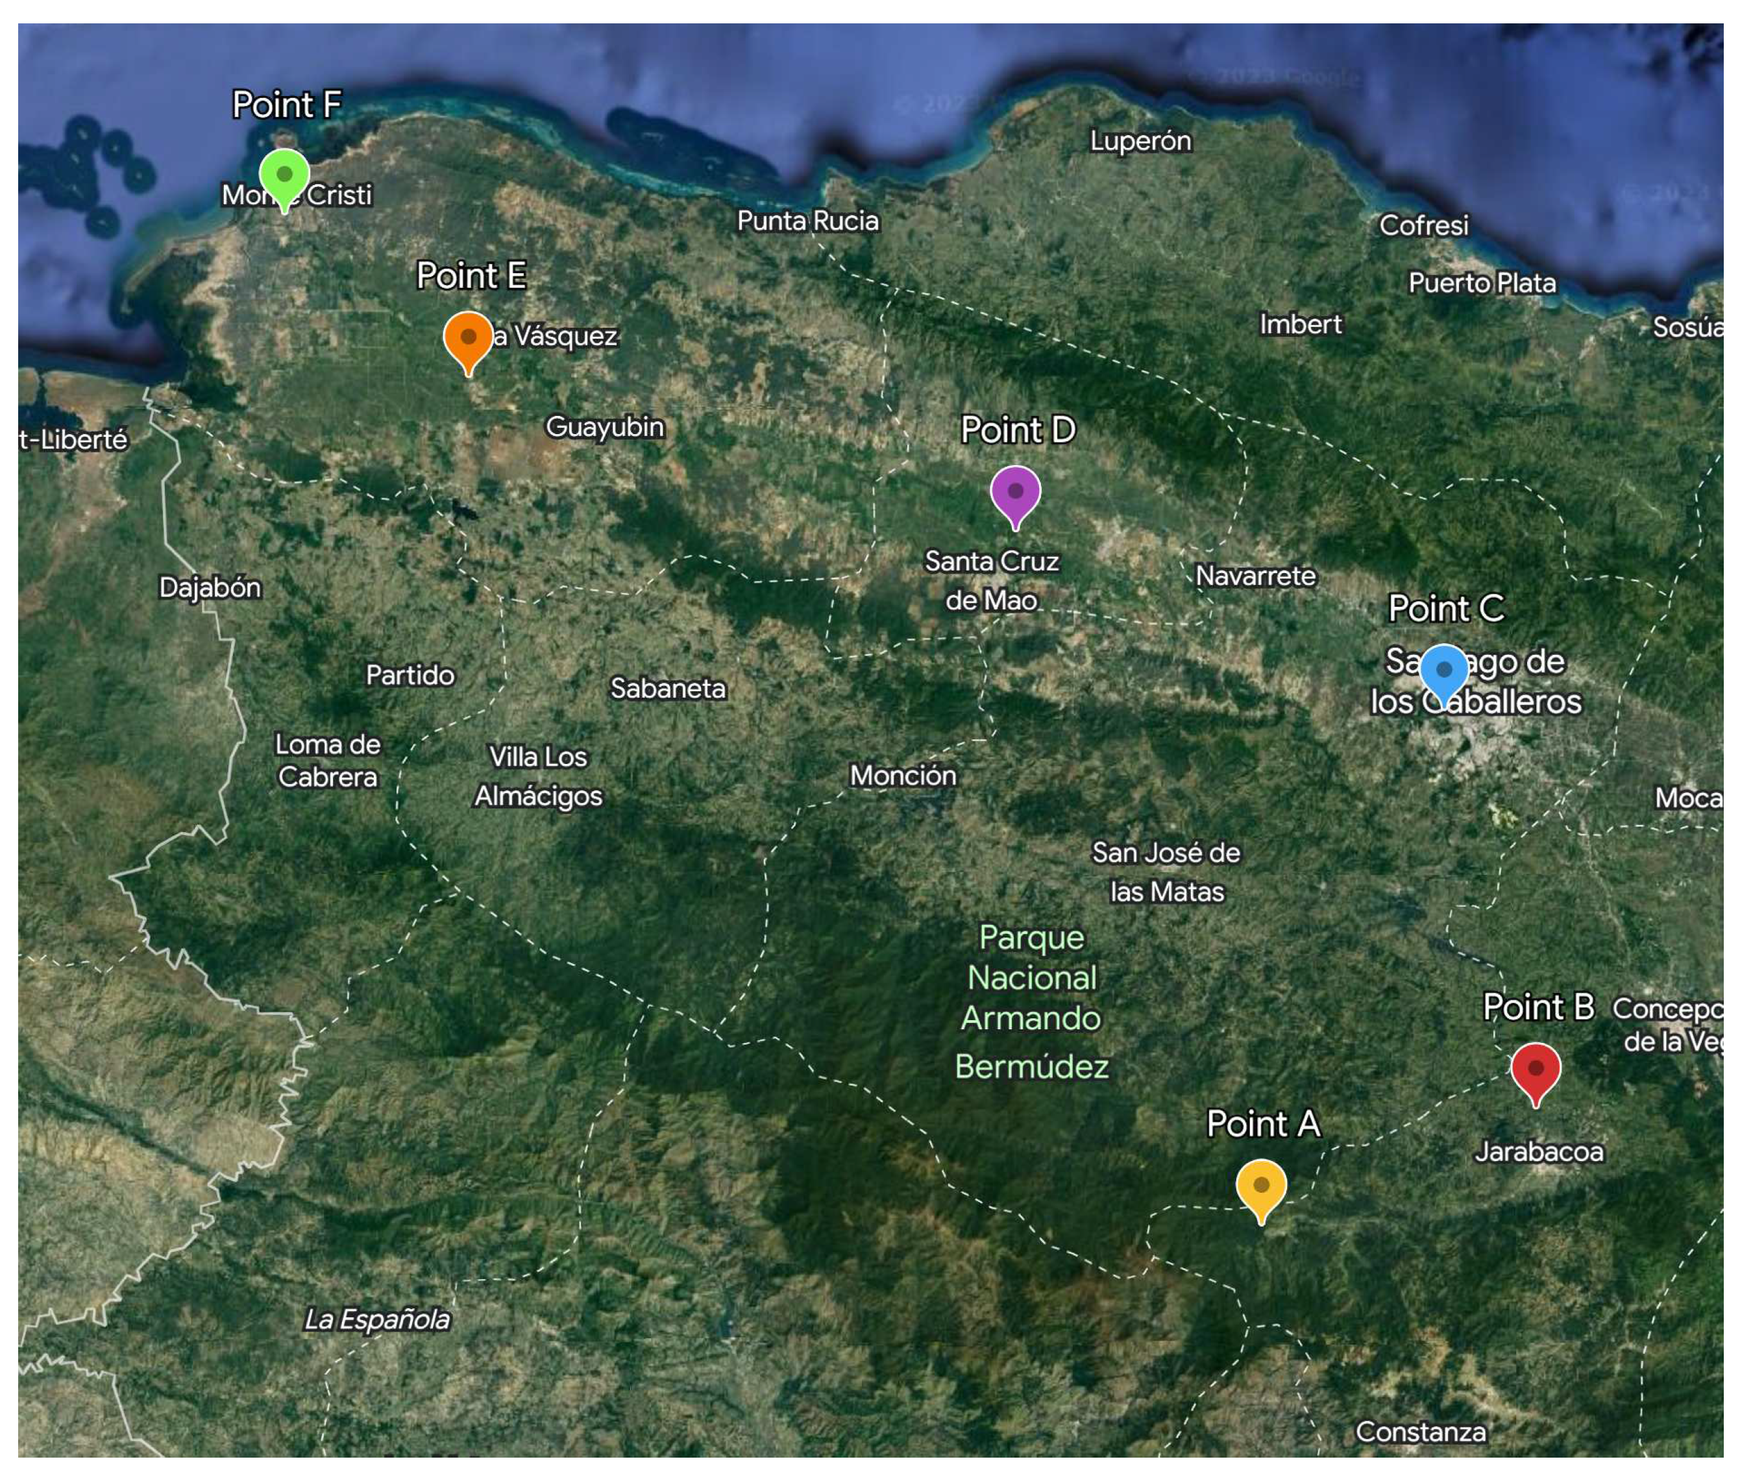This screenshot has height=1481, width=1740.
Task: Click the purple Point D map pin
Action: (1015, 494)
